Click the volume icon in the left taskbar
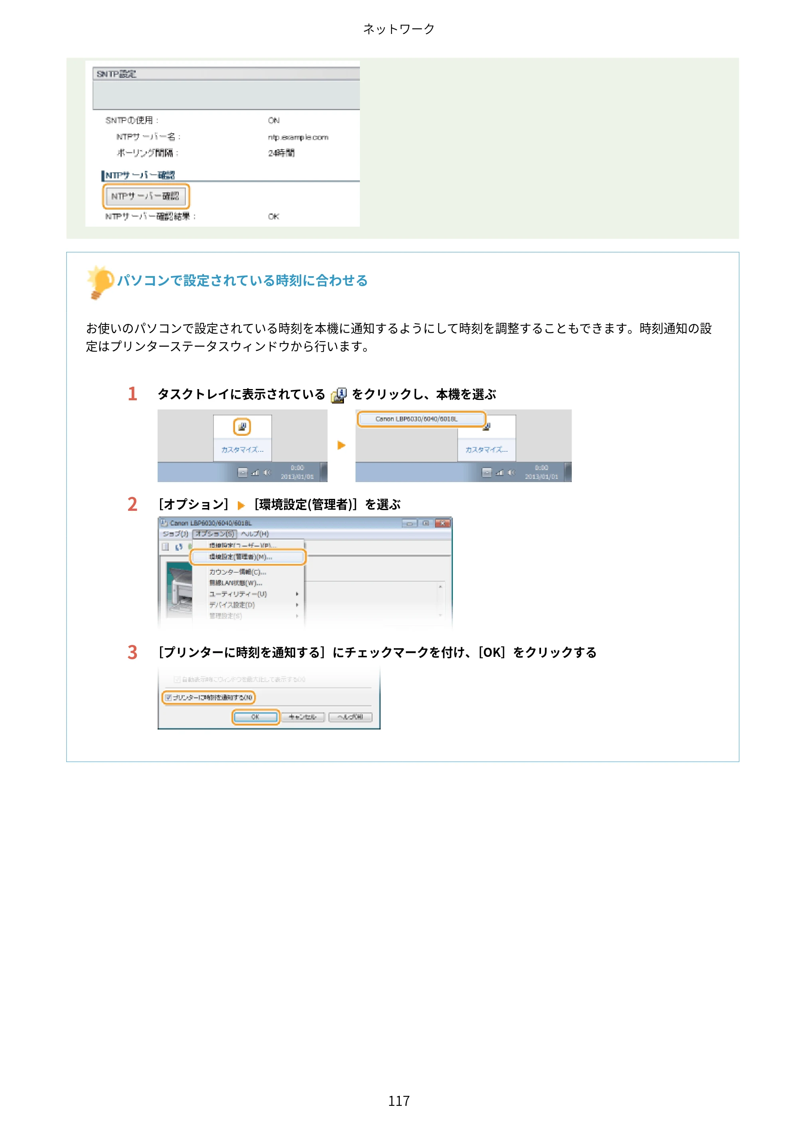The image size is (798, 1129). 267,472
